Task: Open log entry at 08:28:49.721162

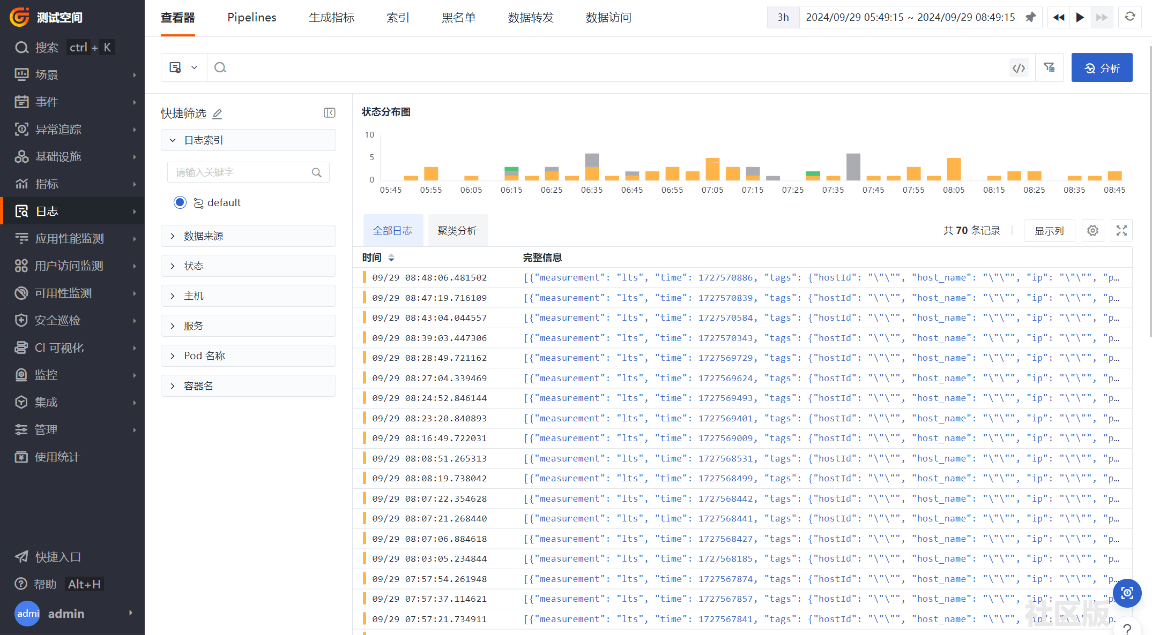Action: click(742, 358)
